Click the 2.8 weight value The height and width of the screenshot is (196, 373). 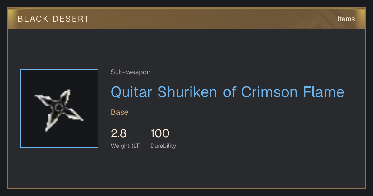[119, 133]
